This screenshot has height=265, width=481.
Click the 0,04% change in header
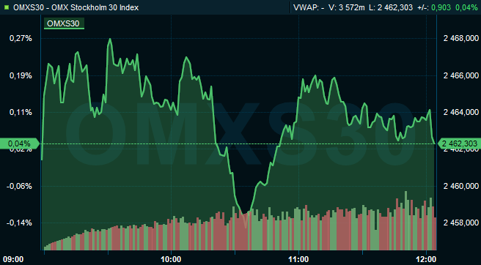point(466,7)
